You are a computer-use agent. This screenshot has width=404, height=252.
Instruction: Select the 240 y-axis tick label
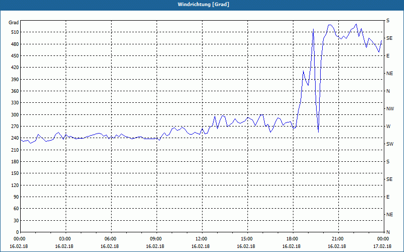pos(15,138)
